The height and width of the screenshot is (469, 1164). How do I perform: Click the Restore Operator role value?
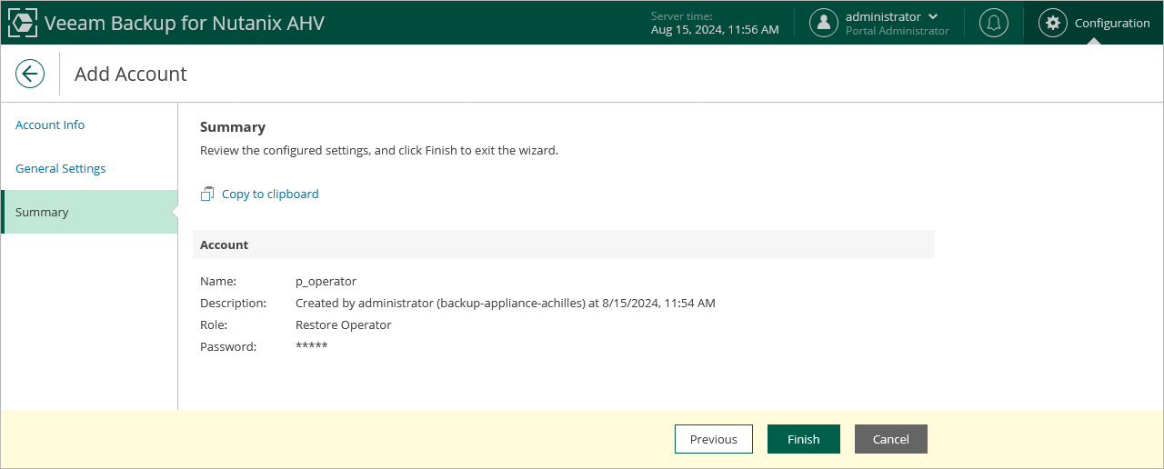(344, 324)
